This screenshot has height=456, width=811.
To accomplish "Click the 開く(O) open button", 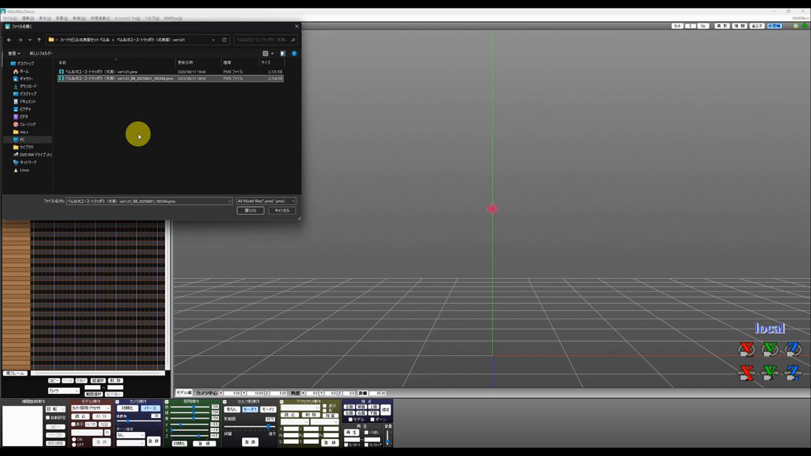I will 250,210.
